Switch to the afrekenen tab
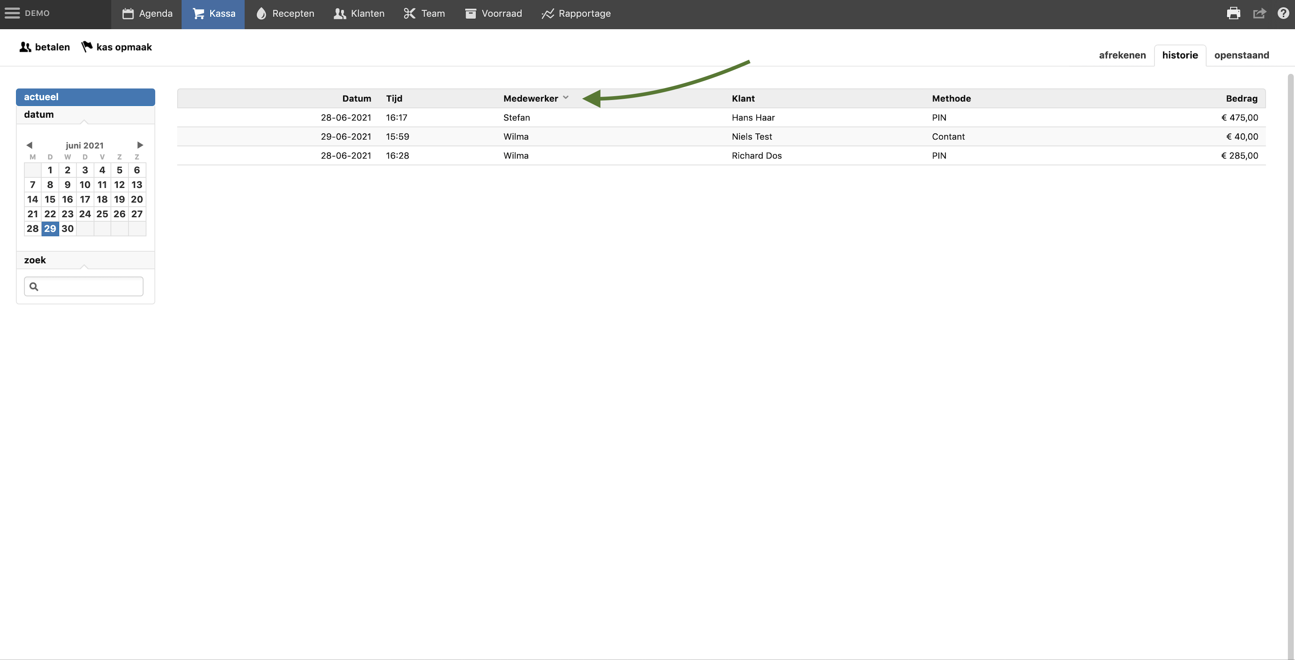The image size is (1295, 660). pyautogui.click(x=1122, y=55)
